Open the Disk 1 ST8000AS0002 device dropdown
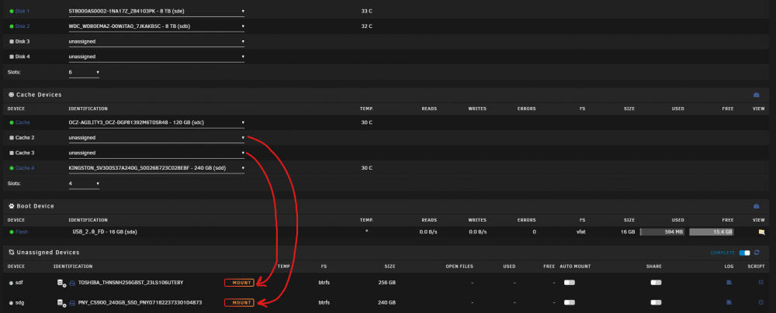Screen dimensions: 776x313 157,11
